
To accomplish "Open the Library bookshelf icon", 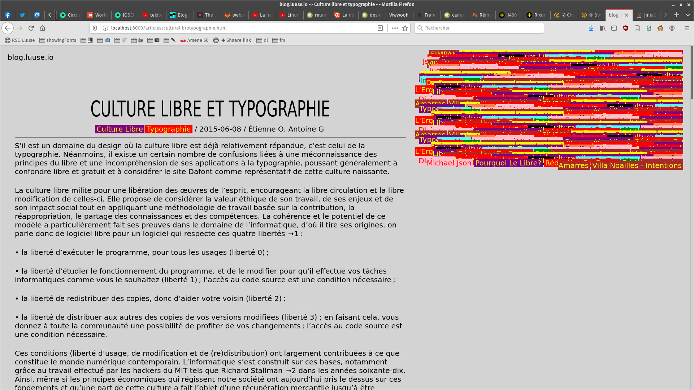I will click(603, 28).
